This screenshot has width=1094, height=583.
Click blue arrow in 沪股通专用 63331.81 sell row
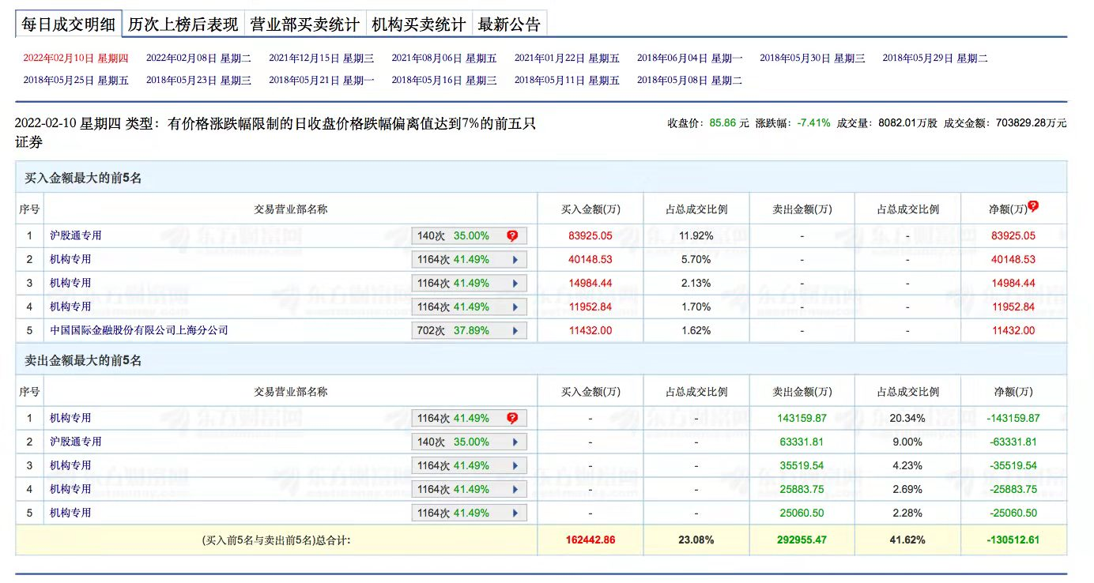click(x=515, y=442)
